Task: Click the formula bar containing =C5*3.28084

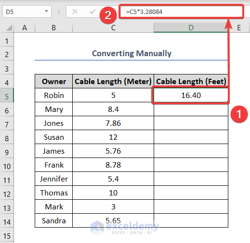Action: 181,12
